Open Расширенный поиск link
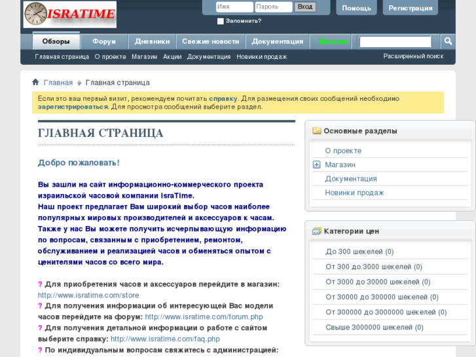Image resolution: width=476 pixels, height=357 pixels. click(x=413, y=56)
